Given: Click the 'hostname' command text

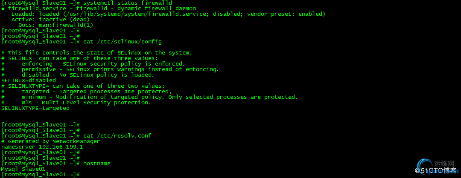Looking at the screenshot, I should pyautogui.click(x=96, y=164).
